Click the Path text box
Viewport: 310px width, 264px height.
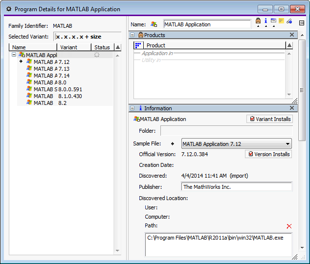[x=219, y=244]
